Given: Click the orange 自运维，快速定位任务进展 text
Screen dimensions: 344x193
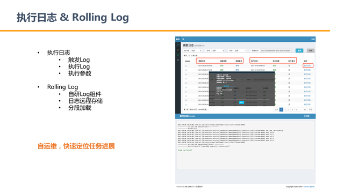Looking at the screenshot, I should [76, 146].
